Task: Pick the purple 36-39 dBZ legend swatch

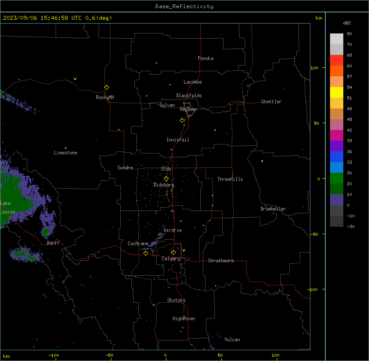Action: pyautogui.click(x=336, y=146)
